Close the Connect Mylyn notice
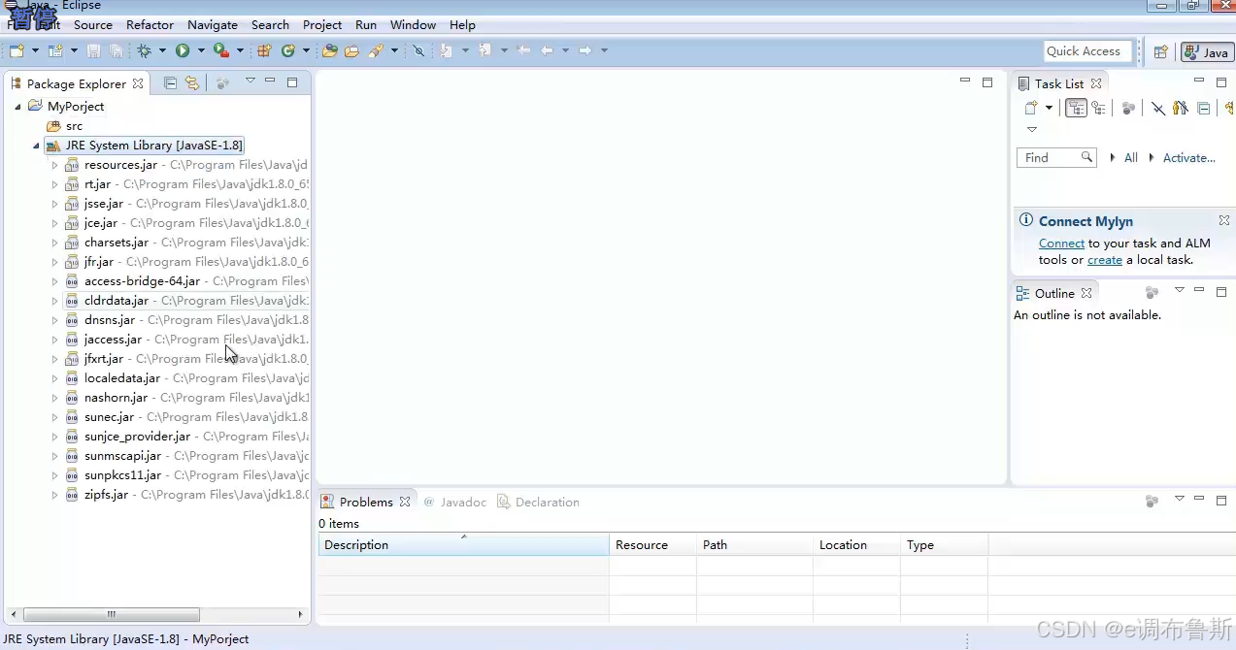 pos(1224,220)
